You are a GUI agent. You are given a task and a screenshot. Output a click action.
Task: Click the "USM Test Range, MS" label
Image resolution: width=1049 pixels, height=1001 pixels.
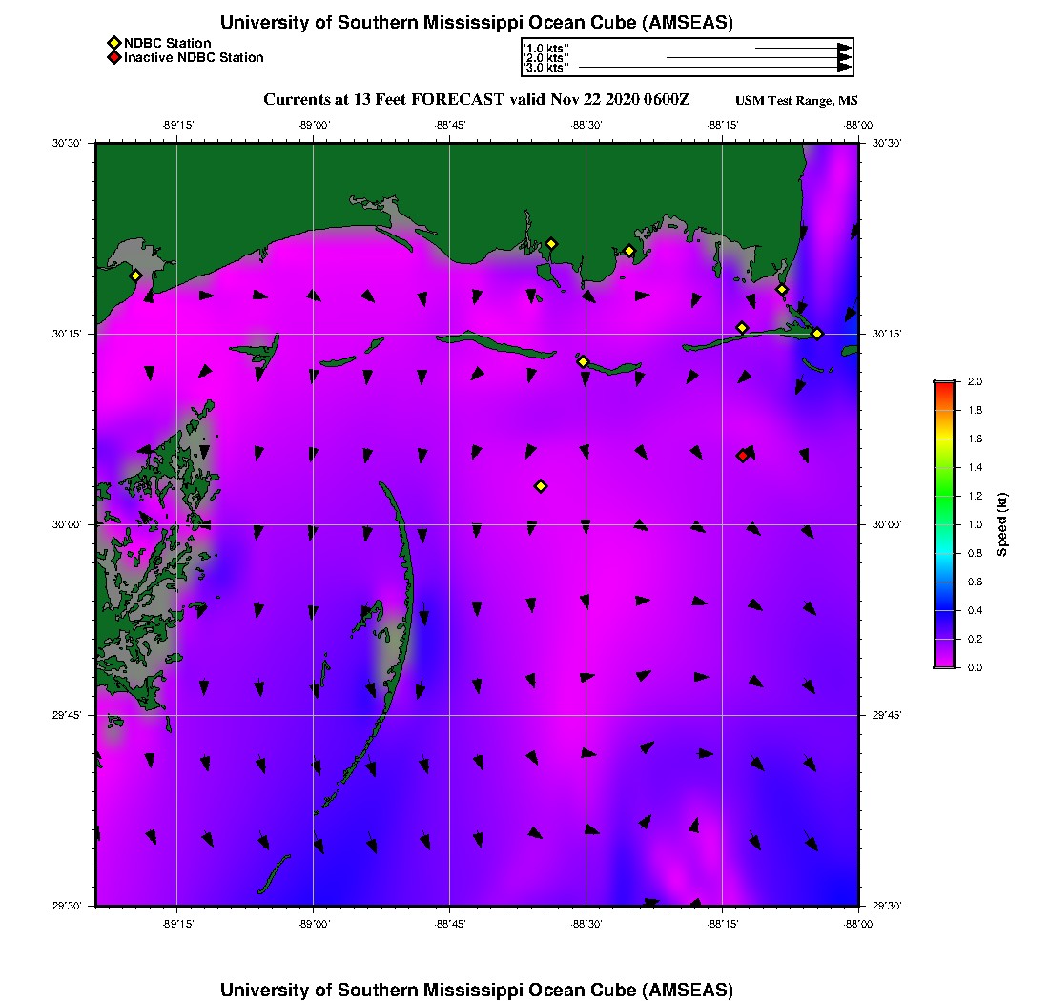click(x=796, y=101)
